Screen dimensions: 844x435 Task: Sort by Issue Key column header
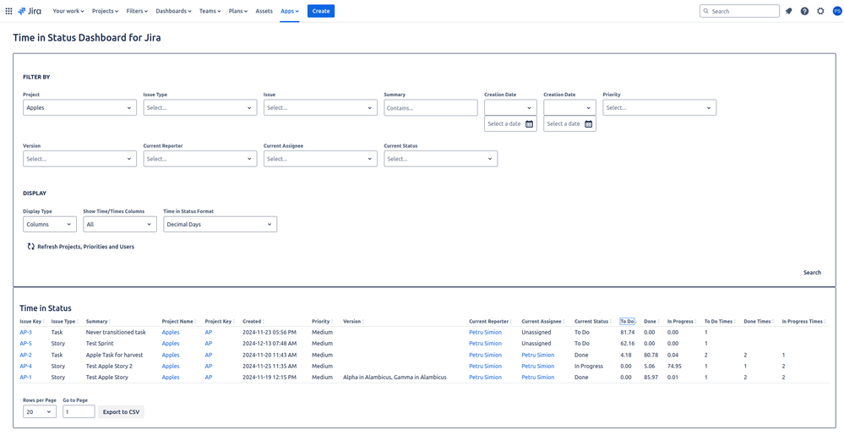point(31,322)
